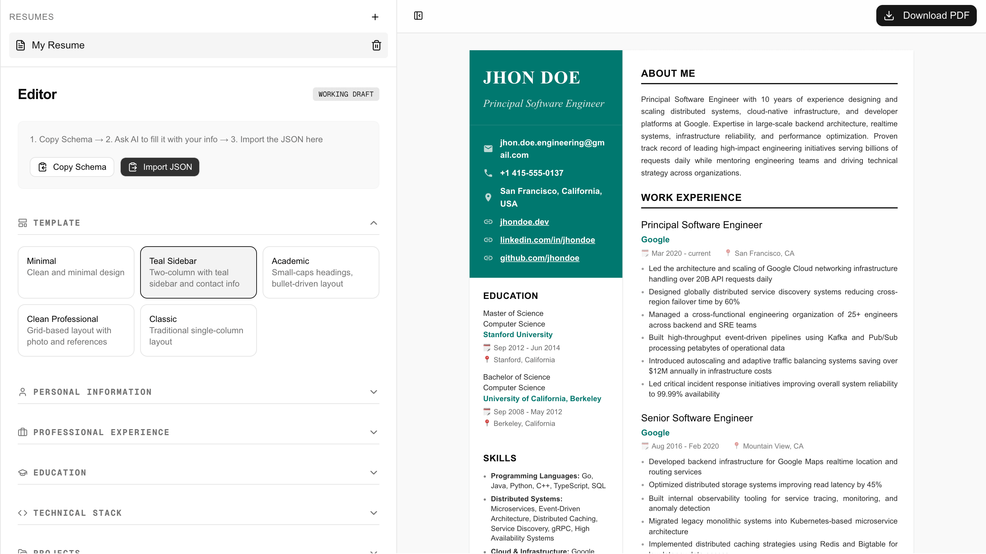This screenshot has width=986, height=554.
Task: Click the link icon beside jhondoe.dev
Action: [488, 222]
